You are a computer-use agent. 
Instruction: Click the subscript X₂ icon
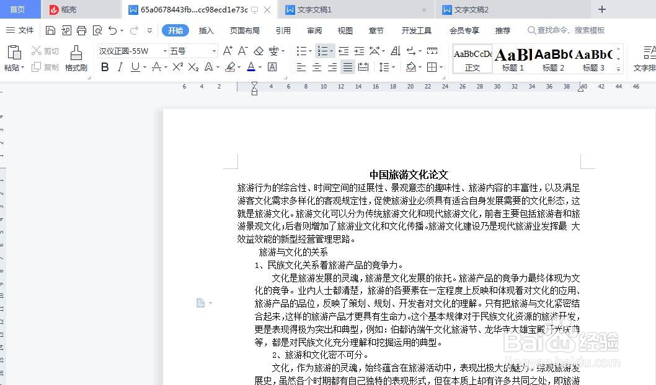(193, 67)
